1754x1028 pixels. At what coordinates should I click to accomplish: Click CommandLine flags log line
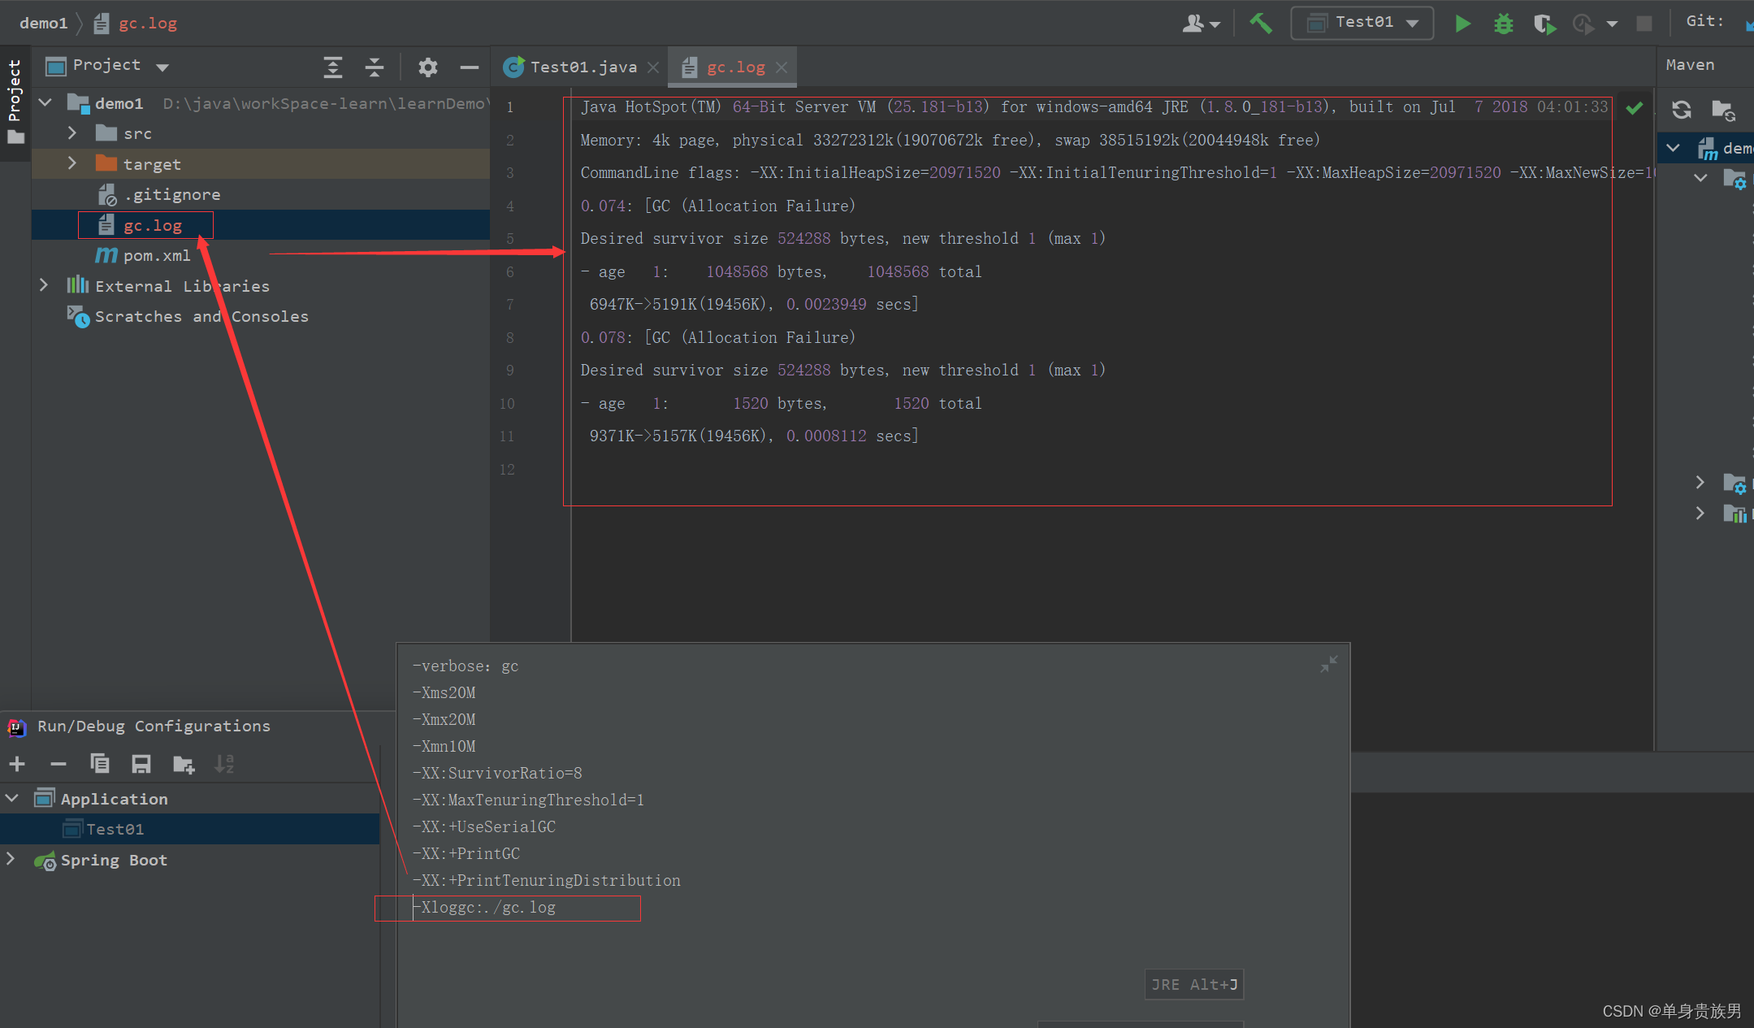click(x=1117, y=172)
